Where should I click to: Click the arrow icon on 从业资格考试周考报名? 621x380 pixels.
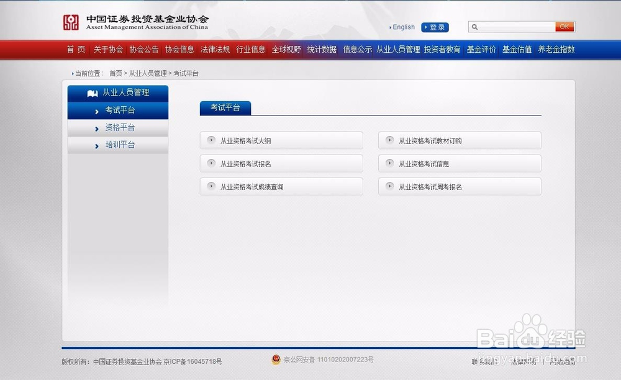(389, 186)
